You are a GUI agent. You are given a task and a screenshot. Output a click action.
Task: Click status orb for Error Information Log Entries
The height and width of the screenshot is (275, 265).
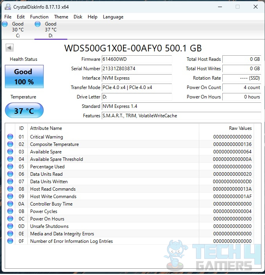10,241
